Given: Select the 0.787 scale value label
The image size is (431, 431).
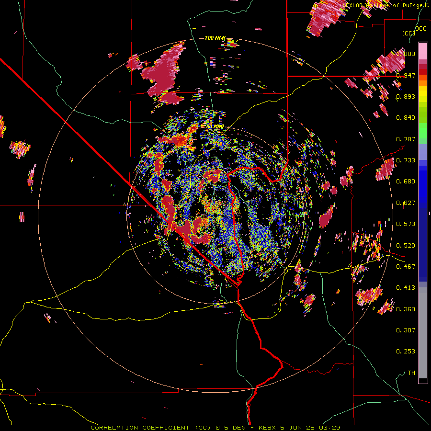Looking at the screenshot, I should click(x=406, y=139).
